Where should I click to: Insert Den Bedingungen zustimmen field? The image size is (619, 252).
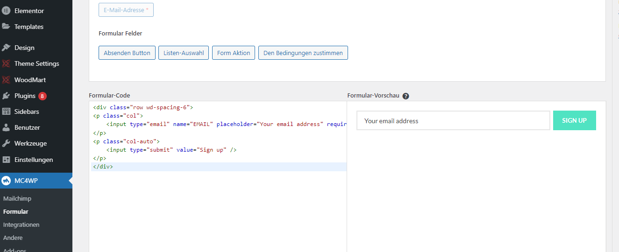point(303,53)
